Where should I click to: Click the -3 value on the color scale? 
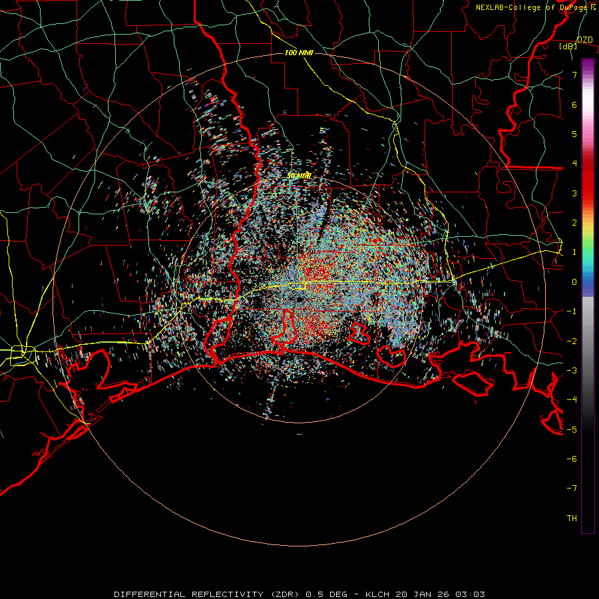572,371
